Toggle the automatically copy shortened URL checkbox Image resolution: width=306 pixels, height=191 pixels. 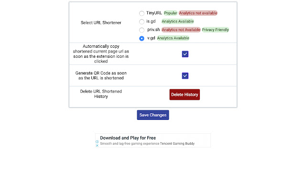pos(185,54)
